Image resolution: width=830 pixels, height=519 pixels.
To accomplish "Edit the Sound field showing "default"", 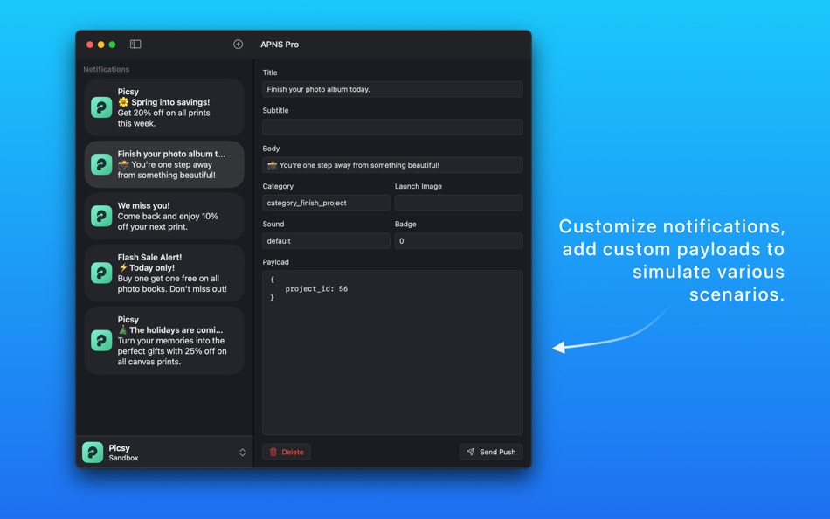I will (325, 240).
